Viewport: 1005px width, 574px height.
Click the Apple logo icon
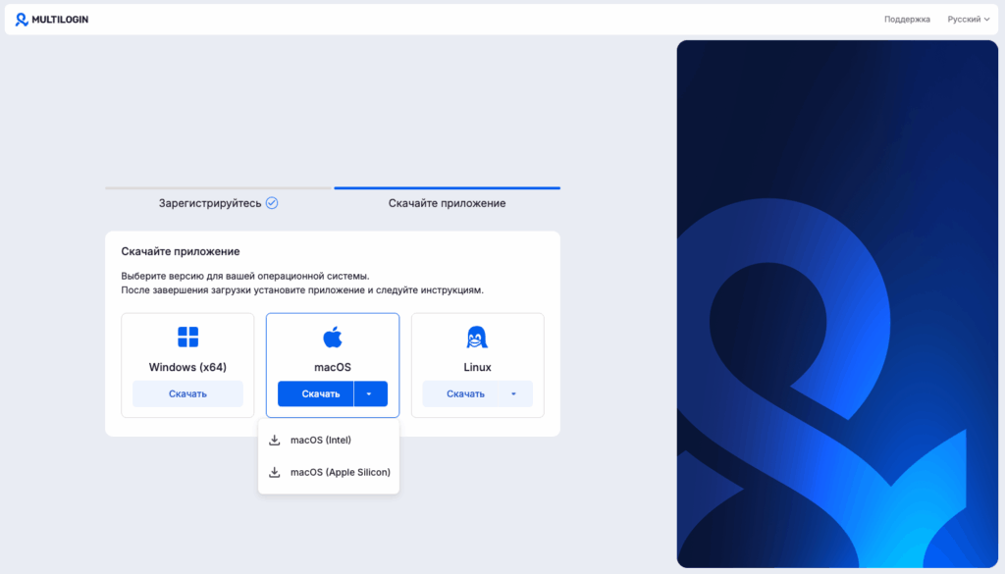point(333,337)
